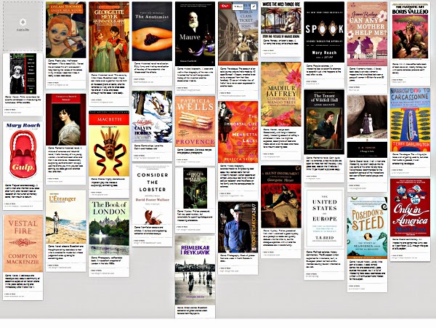Open the Gulp by Mary Roach cover
This screenshot has height=328, width=436.
coord(23,152)
